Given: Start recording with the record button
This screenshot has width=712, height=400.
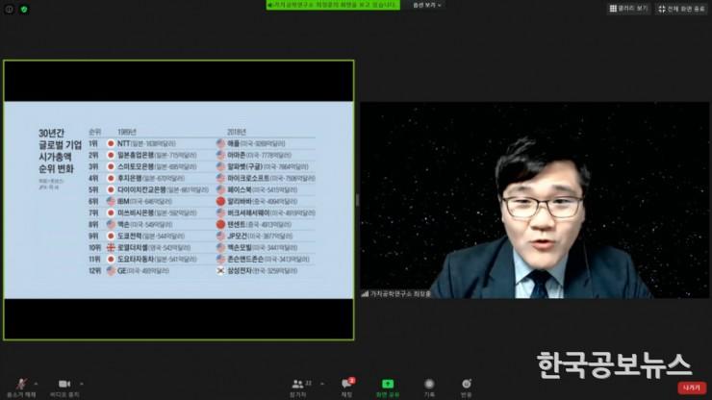Looking at the screenshot, I should [429, 387].
